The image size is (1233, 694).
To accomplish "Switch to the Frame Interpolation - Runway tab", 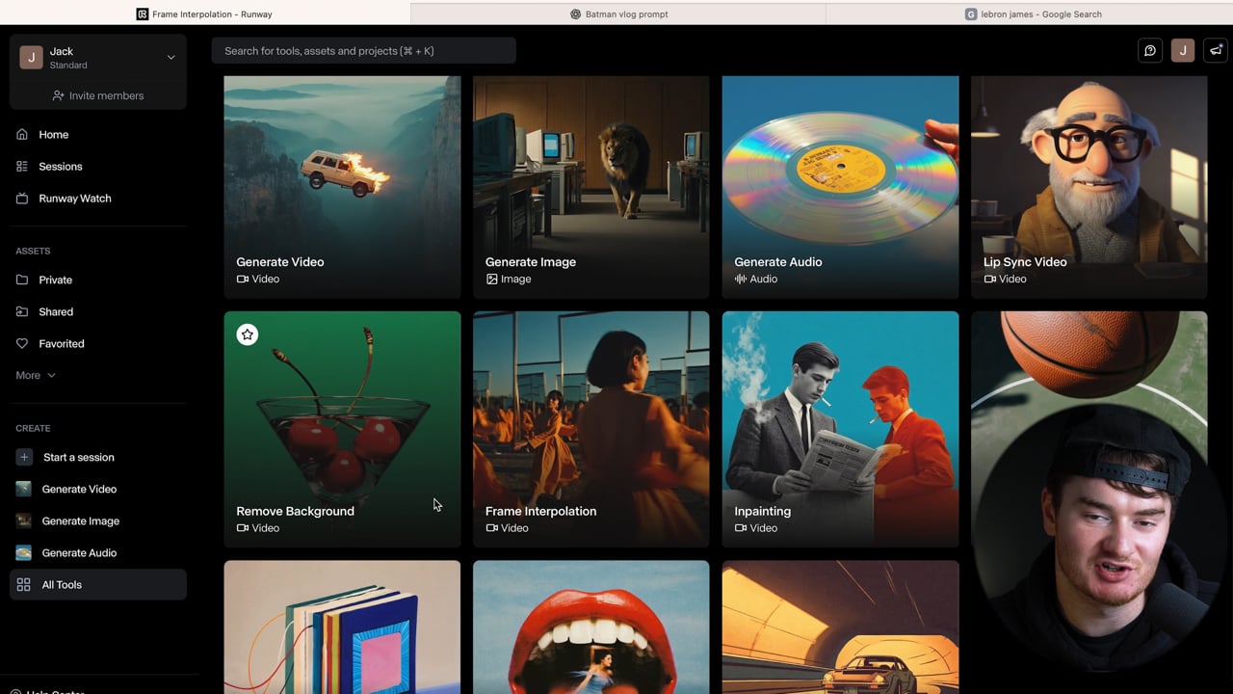I will point(205,13).
